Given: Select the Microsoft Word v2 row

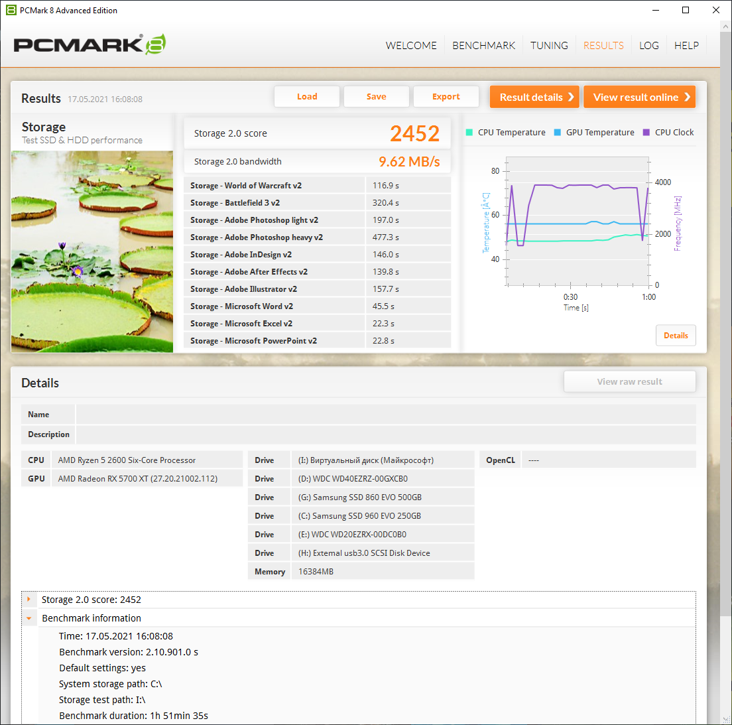Looking at the screenshot, I should pyautogui.click(x=318, y=306).
